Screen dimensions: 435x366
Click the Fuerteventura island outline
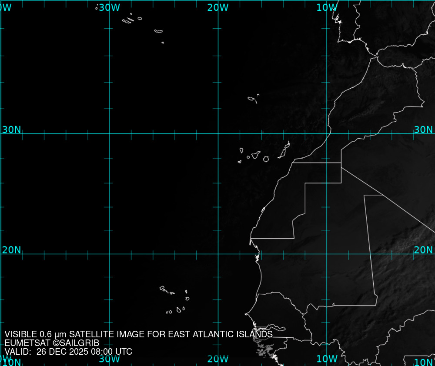[x=282, y=153]
